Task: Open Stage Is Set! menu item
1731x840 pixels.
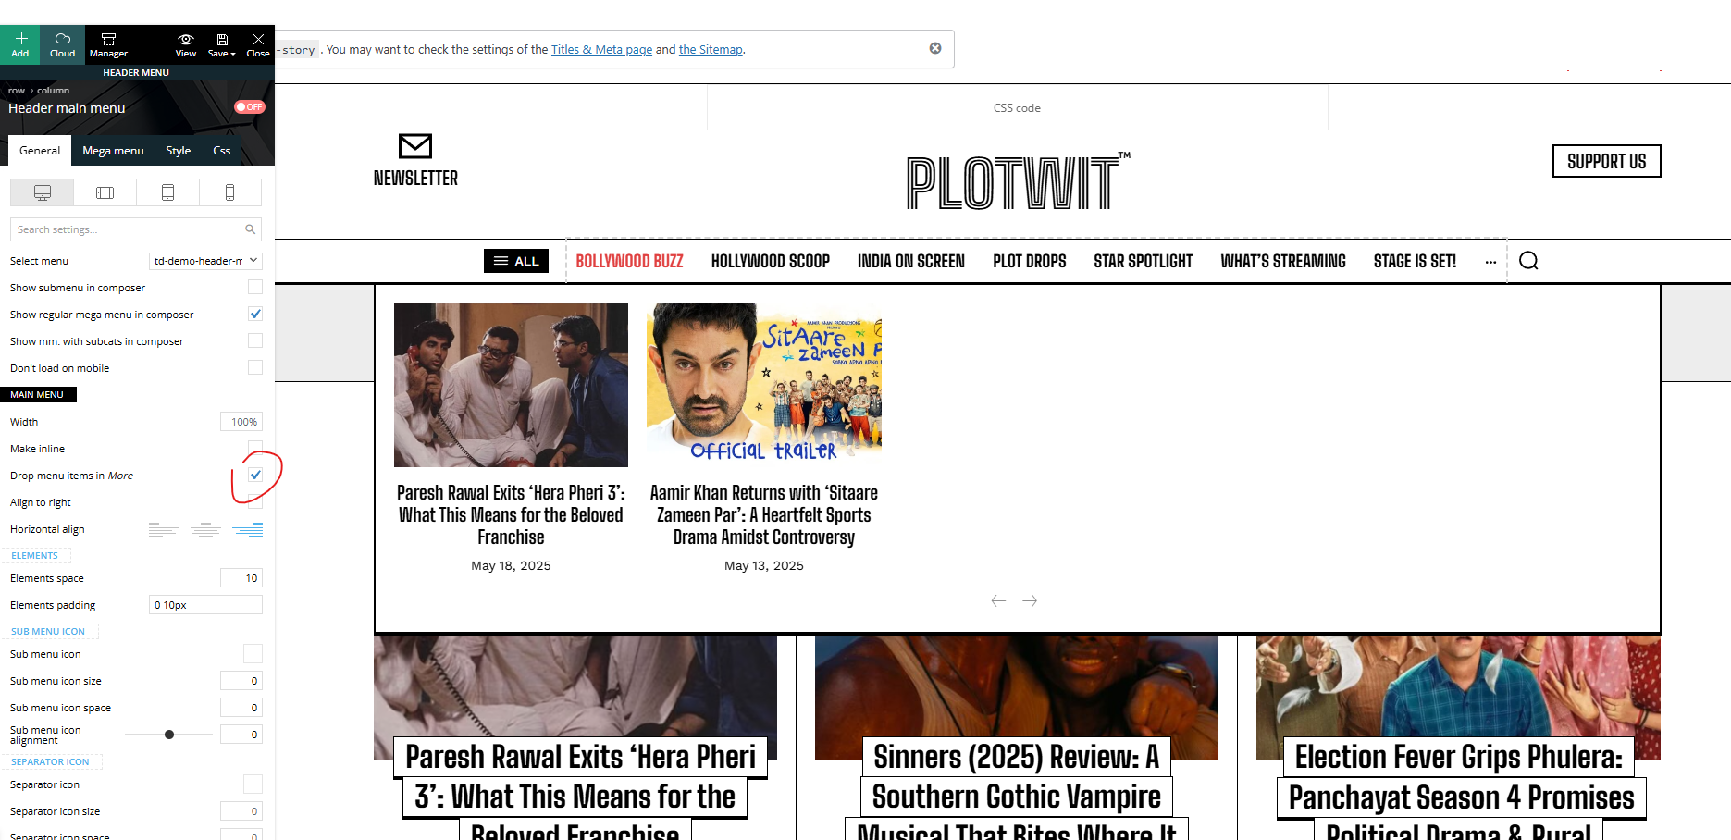Action: coord(1415,261)
